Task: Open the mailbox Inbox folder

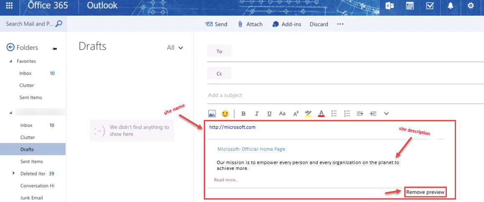Action: coord(26,125)
